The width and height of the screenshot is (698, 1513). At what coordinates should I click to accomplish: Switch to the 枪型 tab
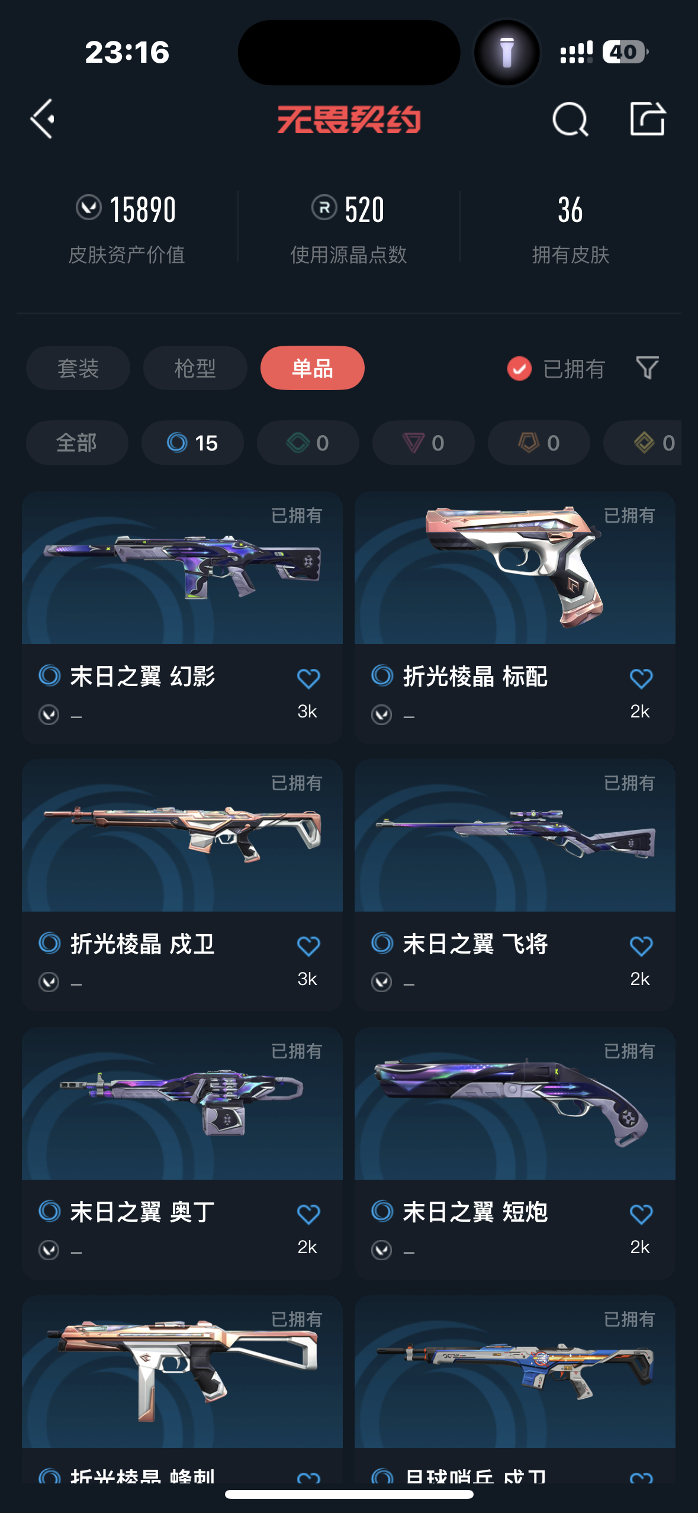pyautogui.click(x=195, y=368)
